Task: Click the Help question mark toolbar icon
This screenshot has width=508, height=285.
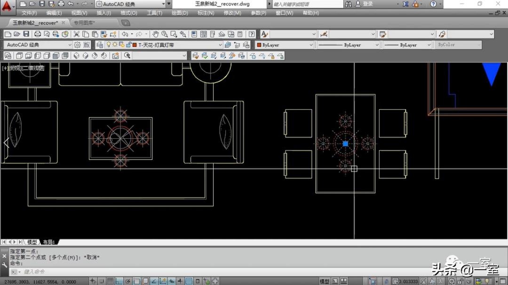Action: [x=252, y=34]
